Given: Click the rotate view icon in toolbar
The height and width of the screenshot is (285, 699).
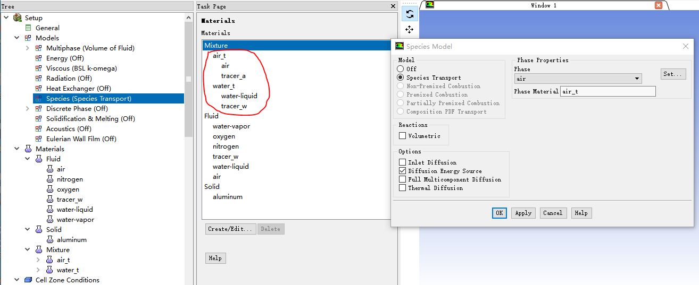Looking at the screenshot, I should [x=409, y=14].
